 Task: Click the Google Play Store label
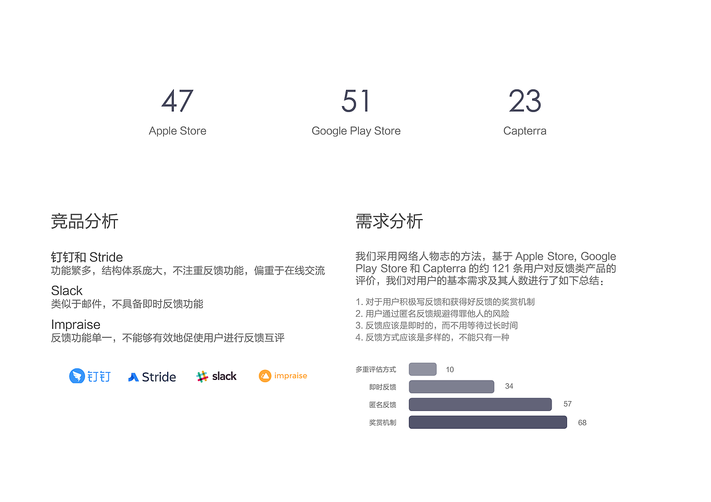(356, 131)
